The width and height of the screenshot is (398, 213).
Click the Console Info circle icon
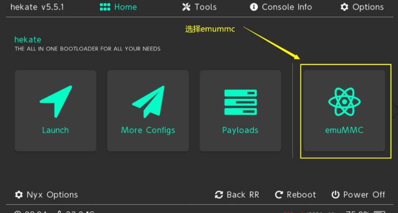[x=254, y=7]
